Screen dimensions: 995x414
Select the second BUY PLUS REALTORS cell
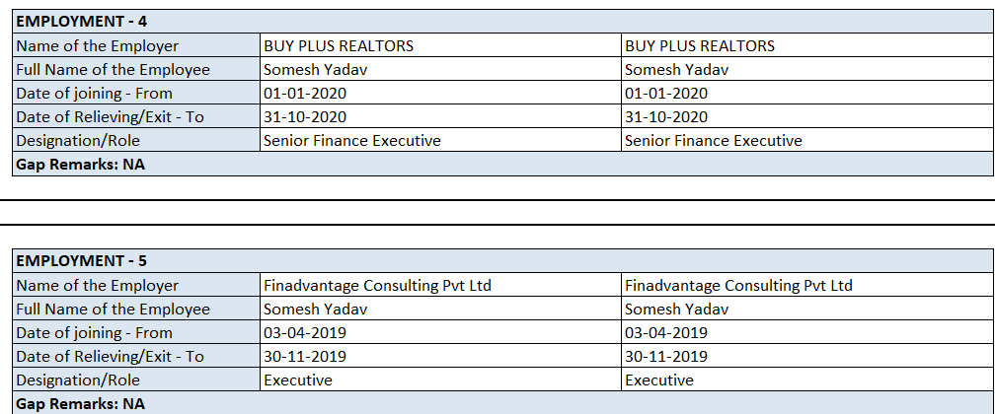tap(700, 45)
